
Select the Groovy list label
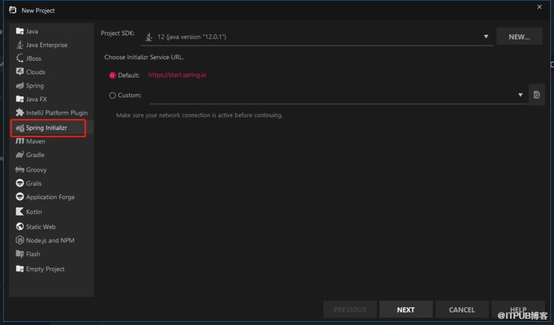coord(36,170)
